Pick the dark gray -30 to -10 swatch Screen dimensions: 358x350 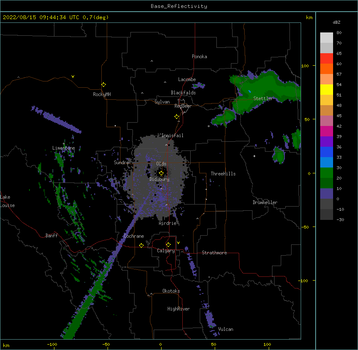pos(326,214)
